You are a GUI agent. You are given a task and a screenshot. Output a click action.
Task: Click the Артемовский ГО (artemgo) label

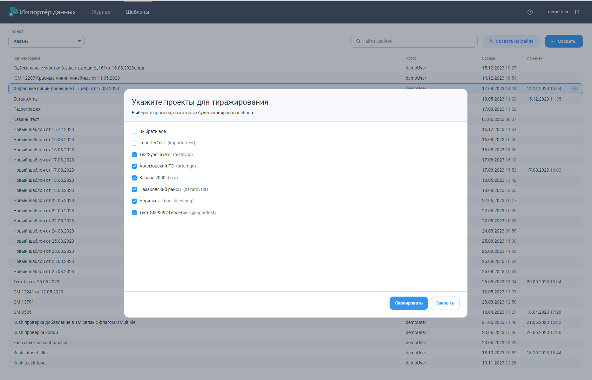coord(168,166)
